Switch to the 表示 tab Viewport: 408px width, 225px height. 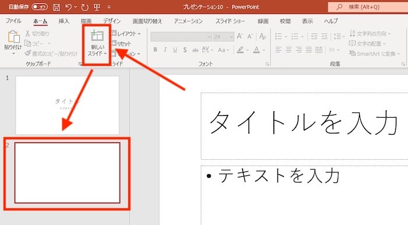coord(307,21)
